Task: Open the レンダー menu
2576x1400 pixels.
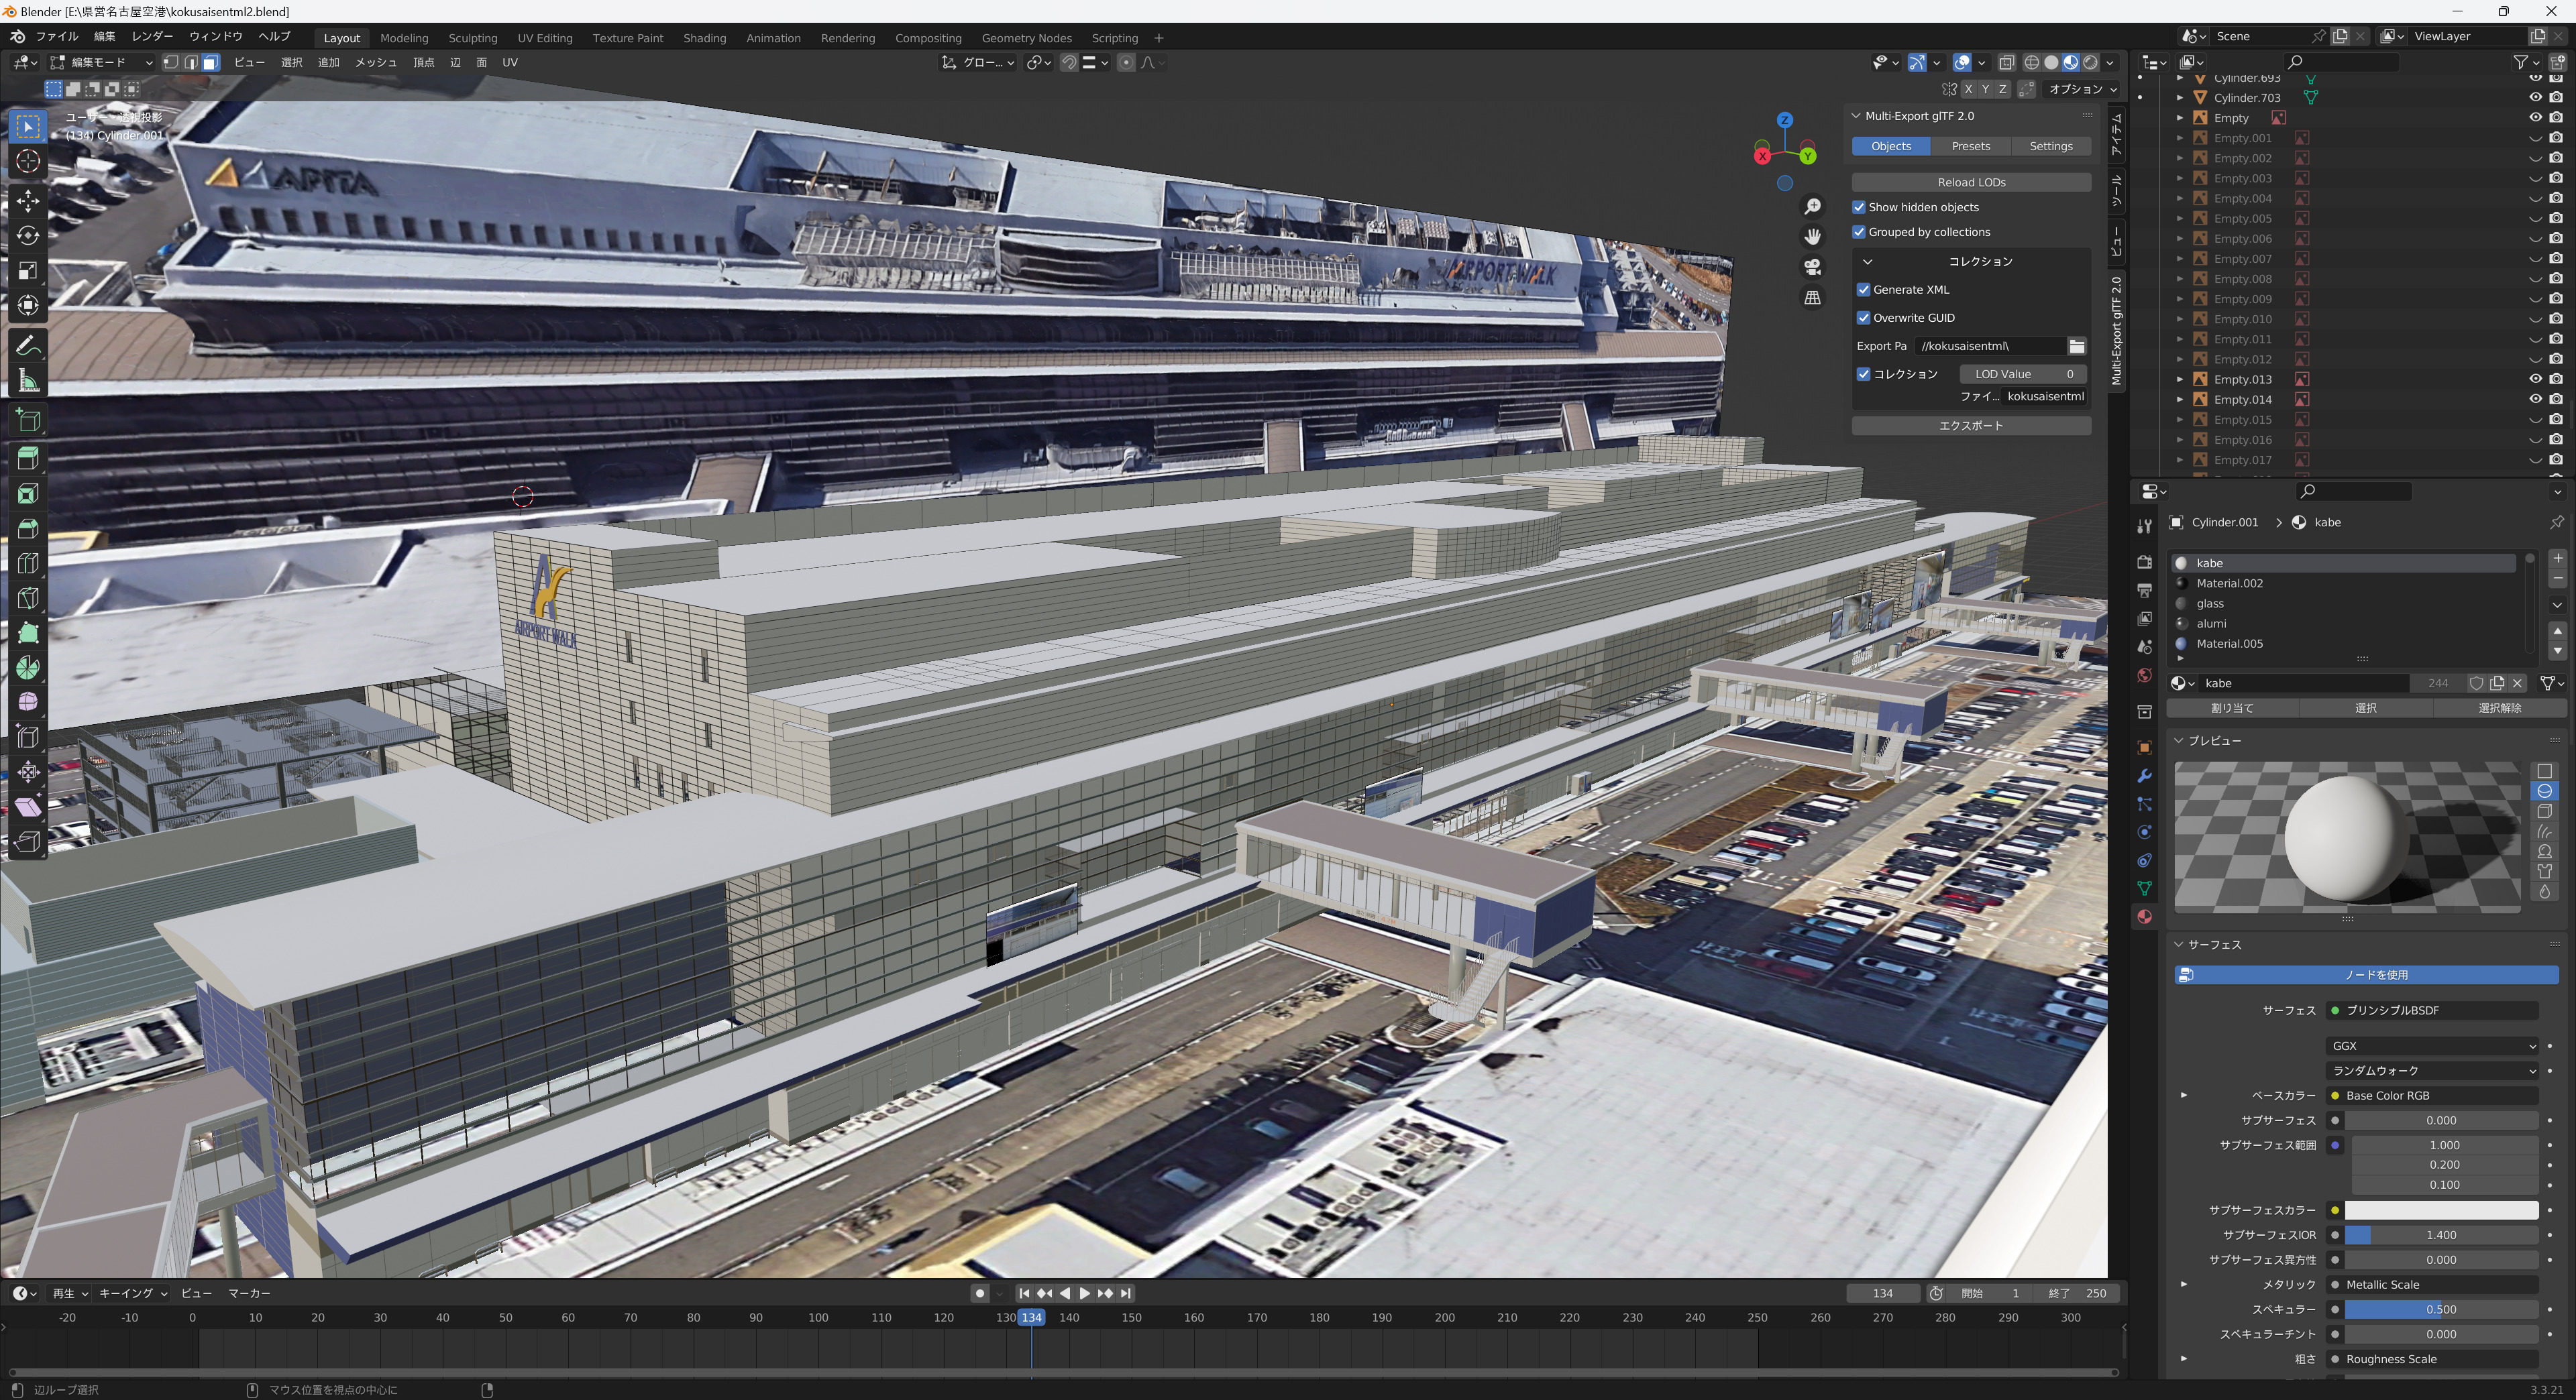Action: click(152, 36)
